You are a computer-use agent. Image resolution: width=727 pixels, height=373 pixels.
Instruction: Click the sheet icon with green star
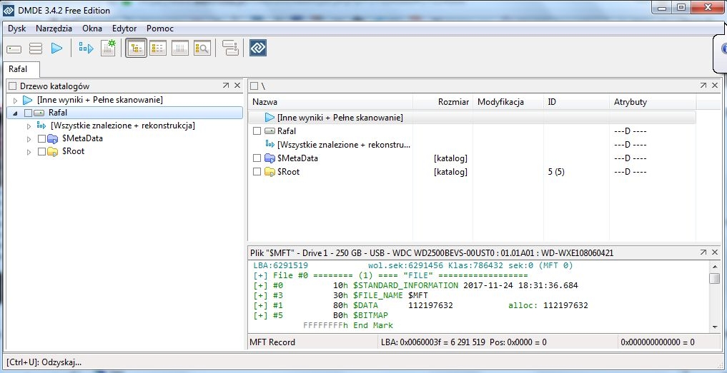pos(108,48)
